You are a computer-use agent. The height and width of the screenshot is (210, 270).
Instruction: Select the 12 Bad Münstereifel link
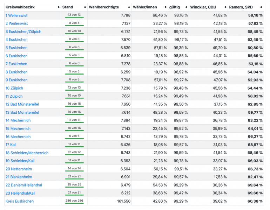click(22, 104)
